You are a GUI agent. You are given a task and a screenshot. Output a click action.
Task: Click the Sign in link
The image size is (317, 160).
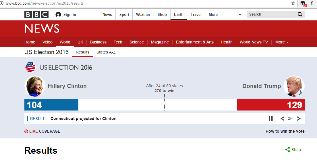(x=69, y=15)
